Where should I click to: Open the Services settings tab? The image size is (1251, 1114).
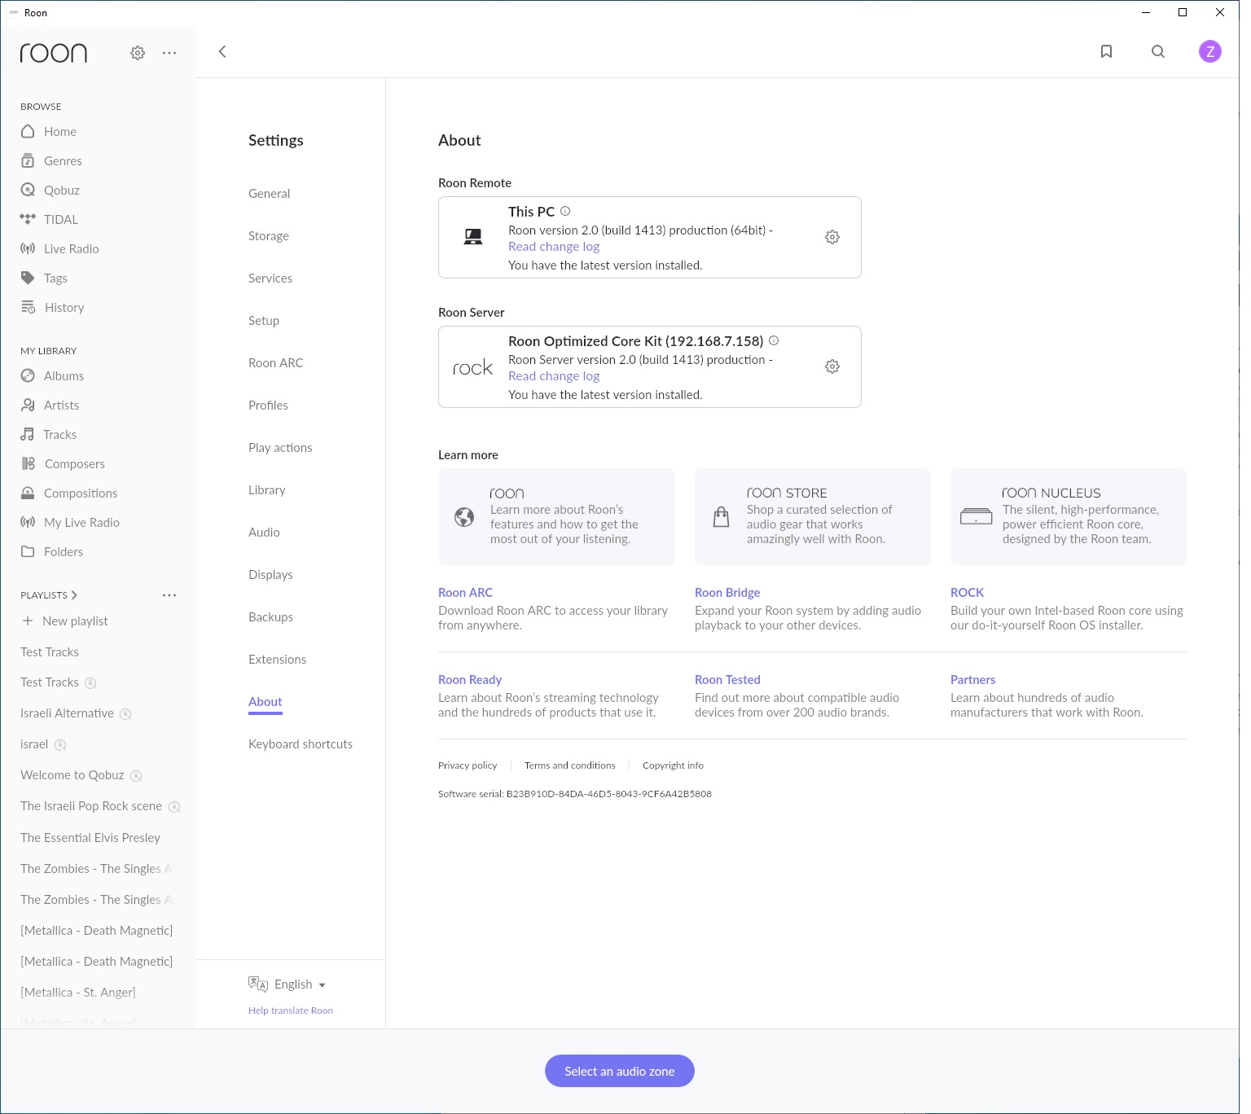click(x=270, y=278)
